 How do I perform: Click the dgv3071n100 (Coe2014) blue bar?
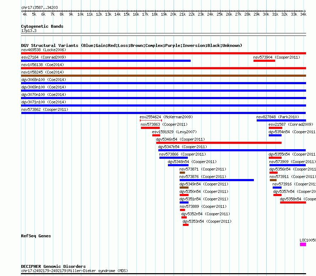(163, 105)
